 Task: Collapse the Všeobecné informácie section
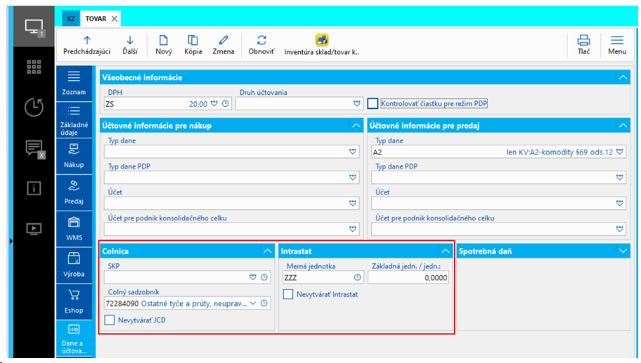tap(623, 77)
